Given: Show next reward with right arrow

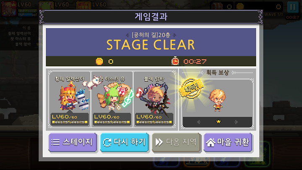Looking at the screenshot, I should pyautogui.click(x=236, y=122).
